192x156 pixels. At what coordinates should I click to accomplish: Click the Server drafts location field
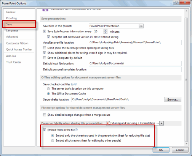117,99
